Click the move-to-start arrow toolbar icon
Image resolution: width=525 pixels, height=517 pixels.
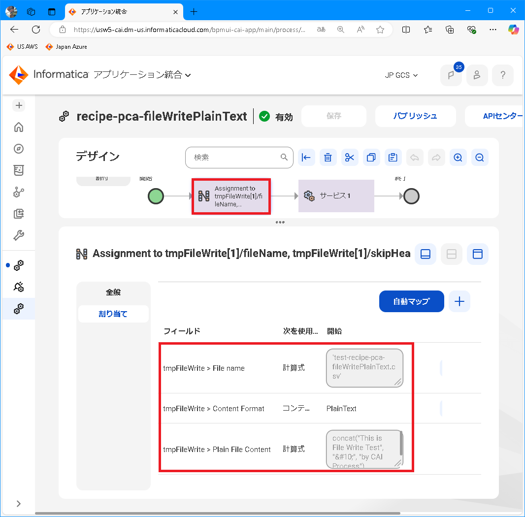pos(306,158)
